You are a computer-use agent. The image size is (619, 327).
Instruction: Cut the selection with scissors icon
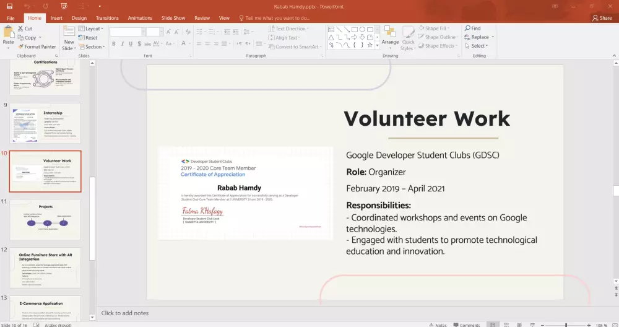coord(25,28)
